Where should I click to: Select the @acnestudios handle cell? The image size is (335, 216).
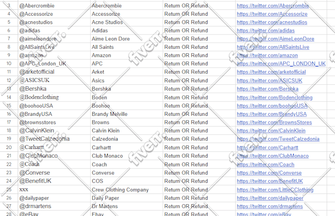tap(54, 22)
